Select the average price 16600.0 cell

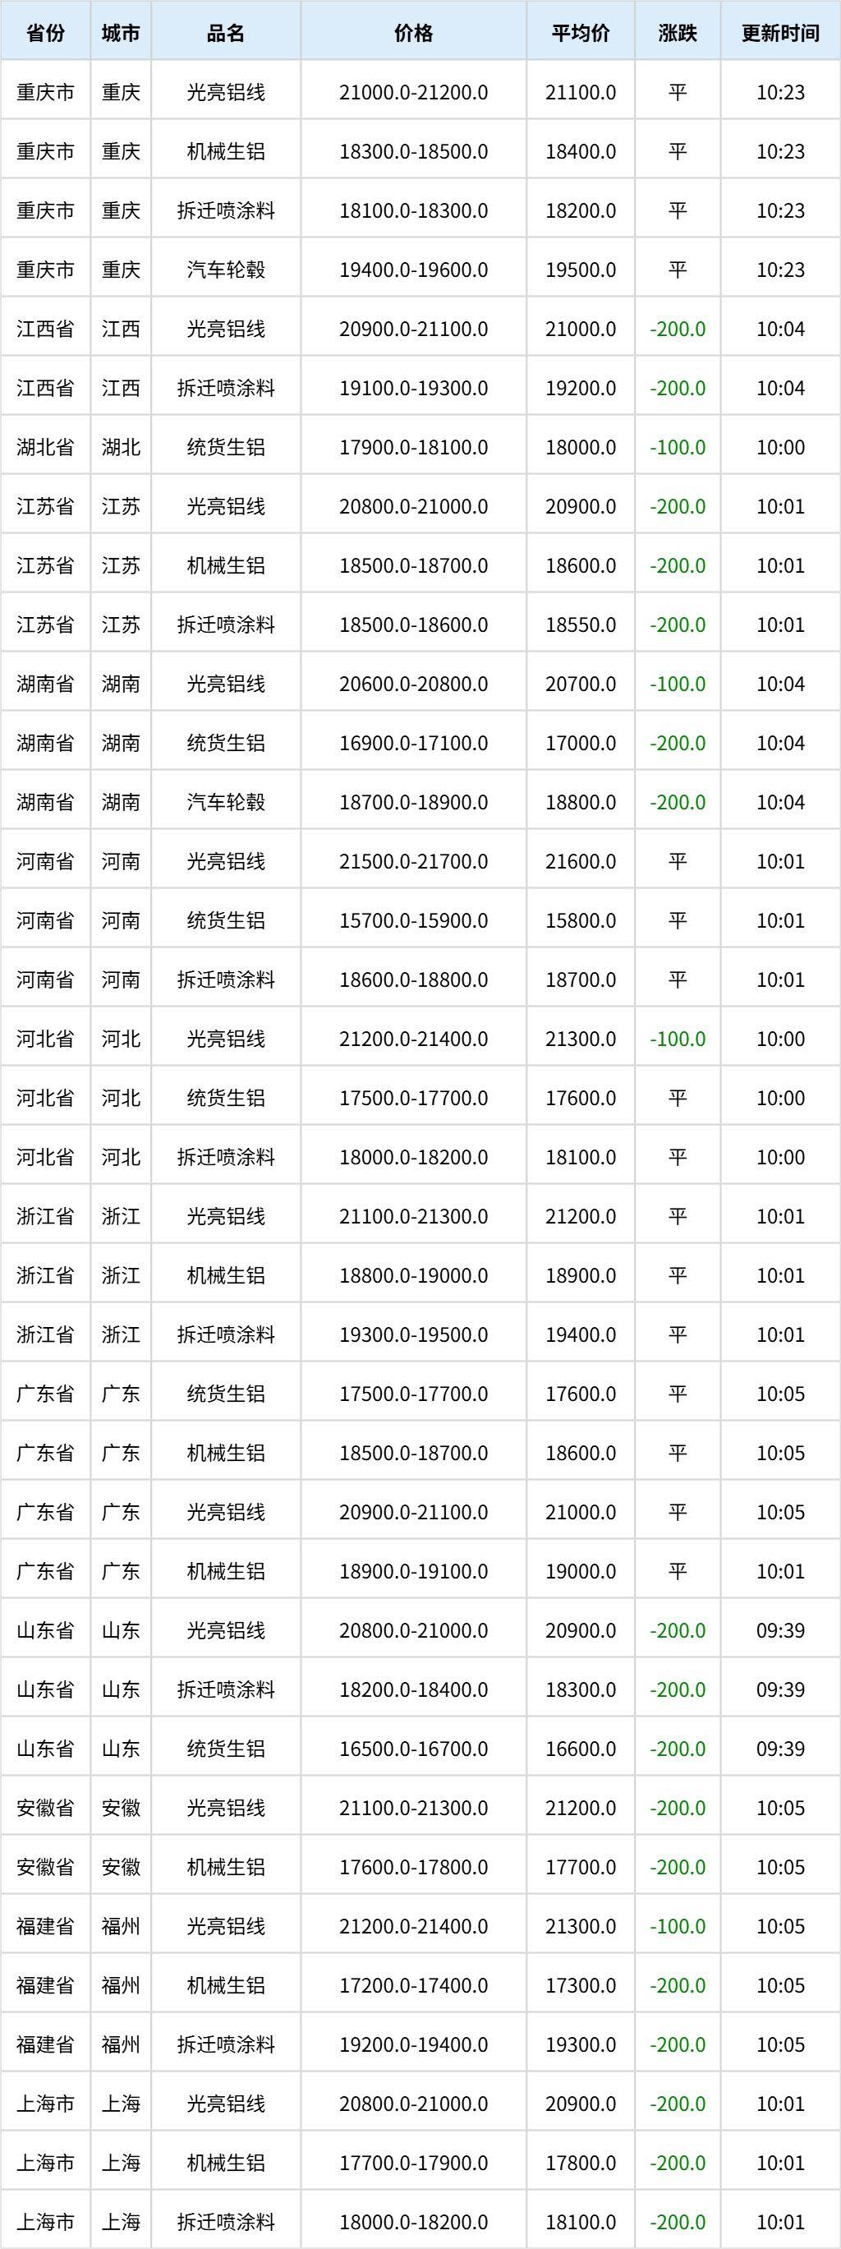pyautogui.click(x=580, y=1749)
